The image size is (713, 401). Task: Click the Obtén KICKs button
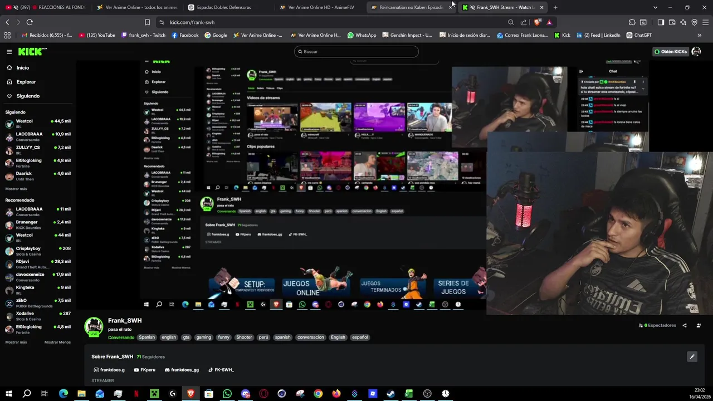point(671,52)
